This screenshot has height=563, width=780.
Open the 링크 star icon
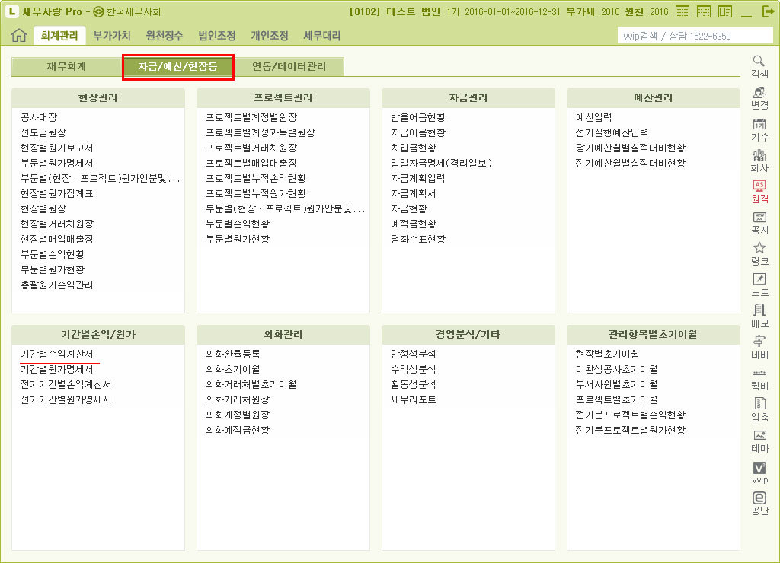(x=759, y=254)
